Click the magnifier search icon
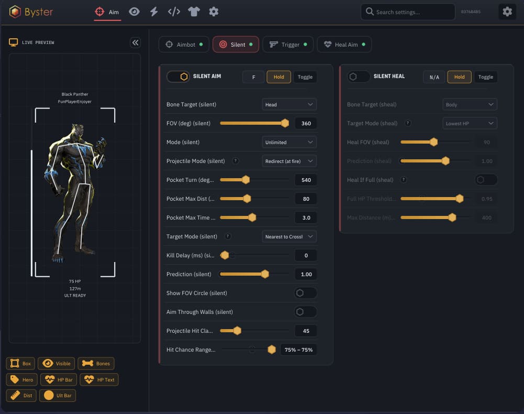The width and height of the screenshot is (524, 414). click(x=369, y=12)
